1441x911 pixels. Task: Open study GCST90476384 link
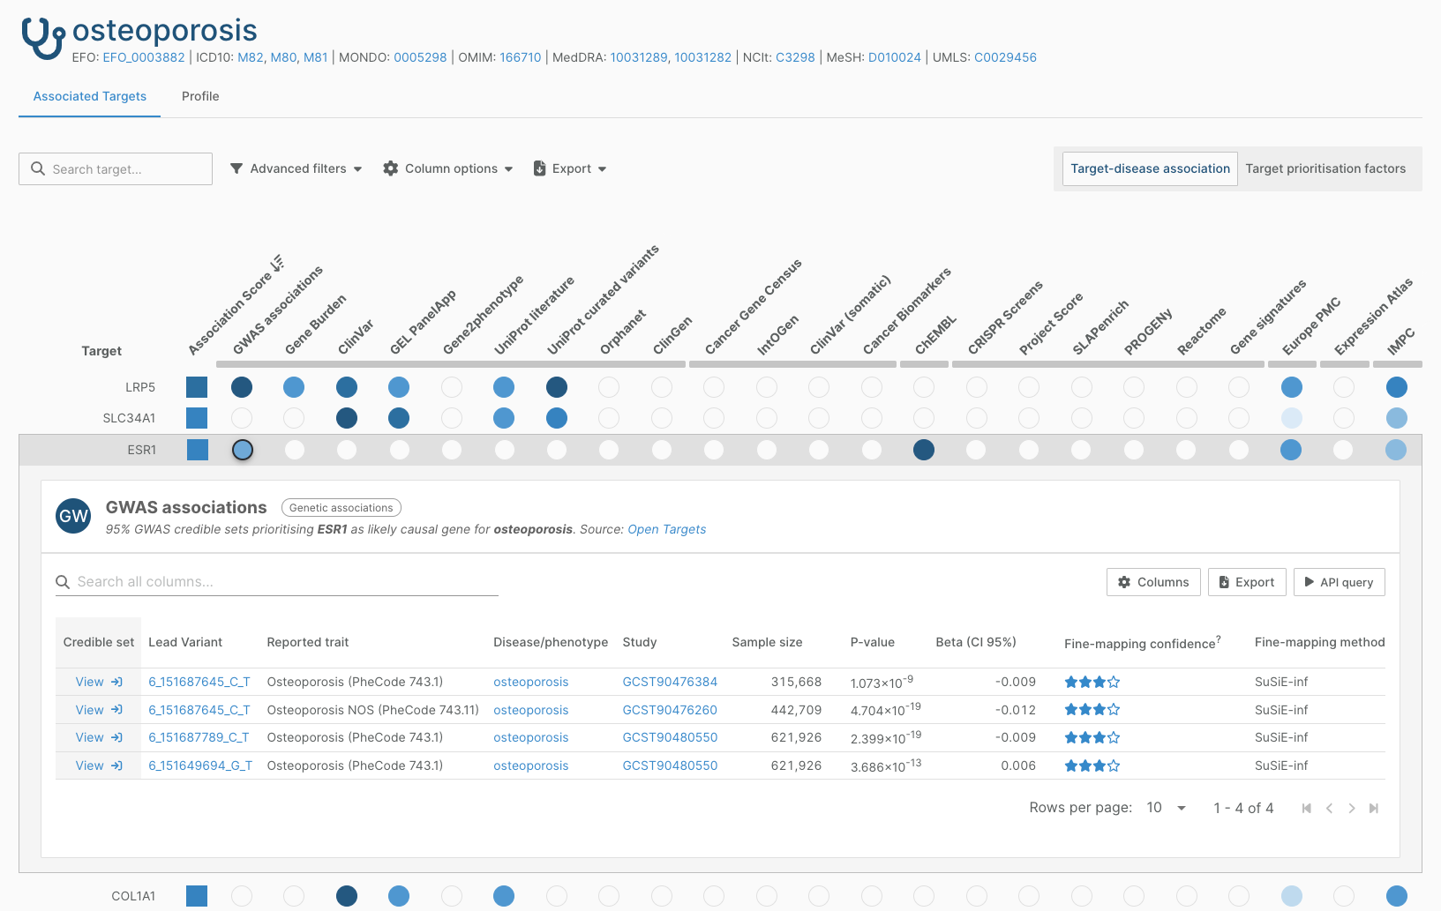[x=670, y=682]
